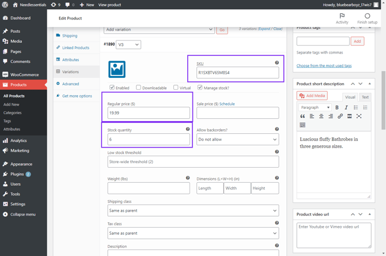Check the Virtual checkbox

pyautogui.click(x=176, y=88)
